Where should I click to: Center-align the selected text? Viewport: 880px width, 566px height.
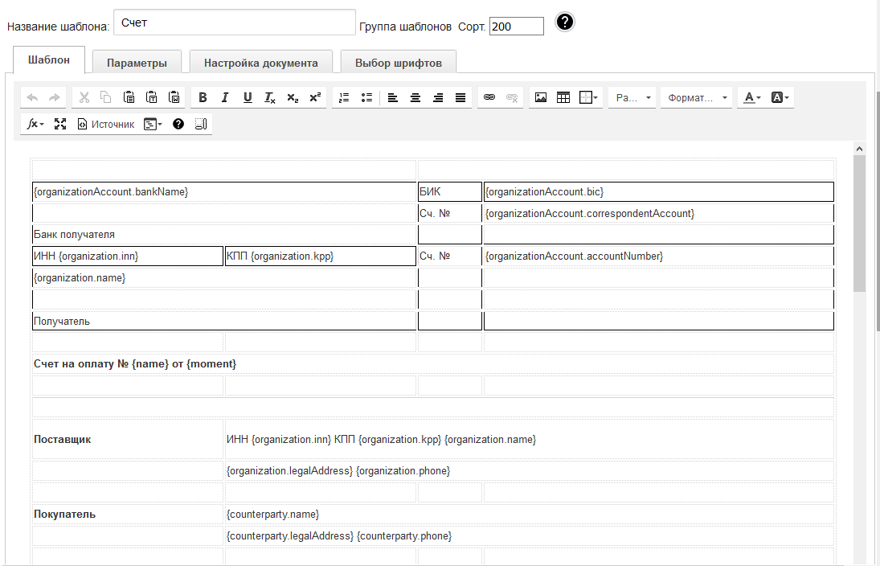[x=415, y=97]
